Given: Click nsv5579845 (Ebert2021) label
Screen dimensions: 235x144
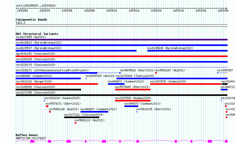Looking at the screenshot, I should pos(132,87).
